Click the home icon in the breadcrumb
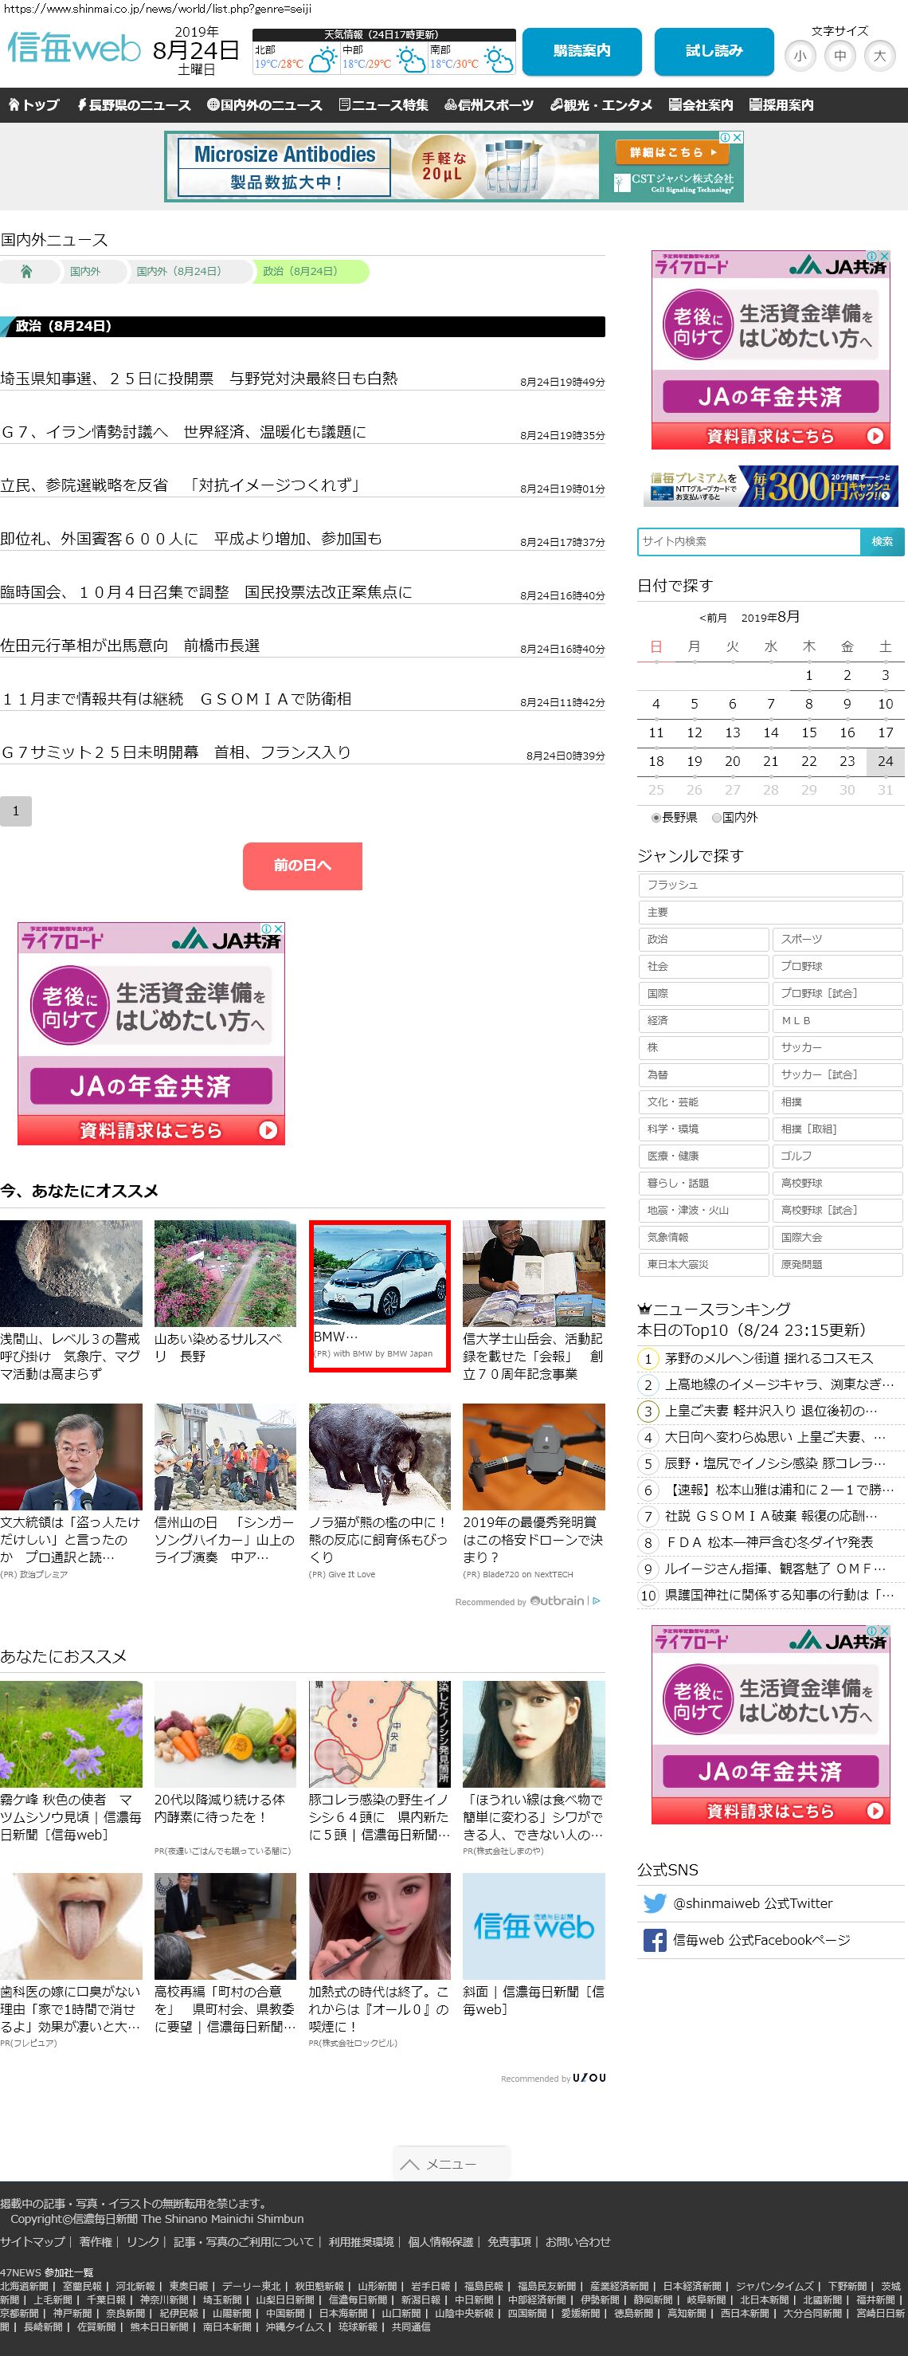Viewport: 908px width, 2356px height. click(x=26, y=272)
